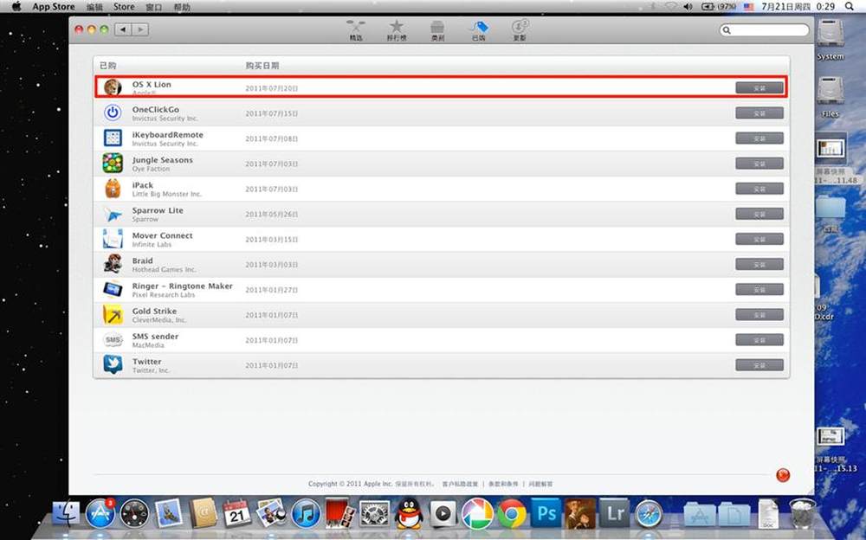Viewport: 866px width, 540px height.
Task: Click App Store icon in the Dock
Action: (100, 512)
